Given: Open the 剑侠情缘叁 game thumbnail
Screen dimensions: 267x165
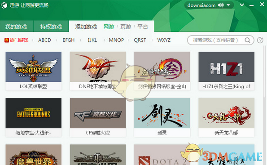Looking at the screenshot, I should pos(162,67).
